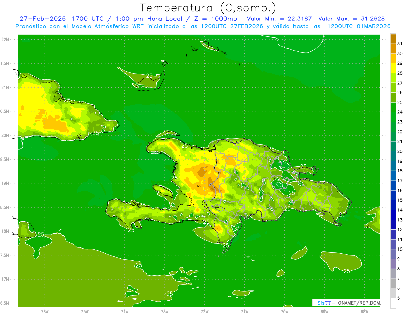Click the legend value "5"
The image size is (409, 316).
pos(399,298)
